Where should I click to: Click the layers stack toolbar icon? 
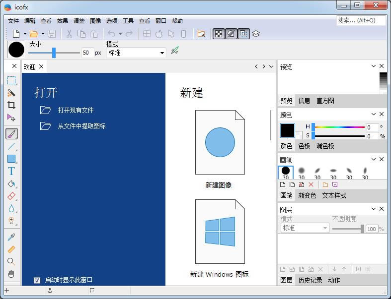pos(256,34)
